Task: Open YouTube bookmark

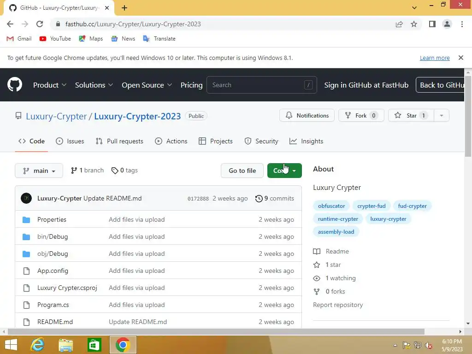Action: click(x=55, y=39)
